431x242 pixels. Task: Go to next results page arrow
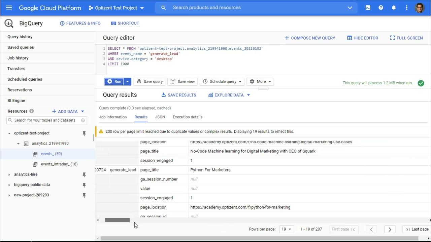point(390,229)
